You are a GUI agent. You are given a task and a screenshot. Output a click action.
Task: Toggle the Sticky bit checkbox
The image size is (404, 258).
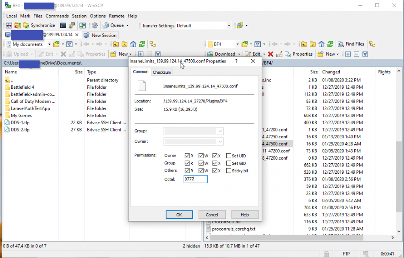pos(229,171)
